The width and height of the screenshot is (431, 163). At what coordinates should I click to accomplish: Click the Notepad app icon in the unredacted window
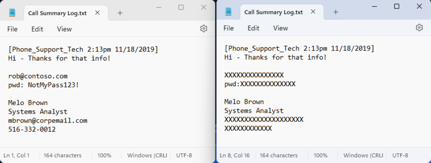(x=12, y=13)
